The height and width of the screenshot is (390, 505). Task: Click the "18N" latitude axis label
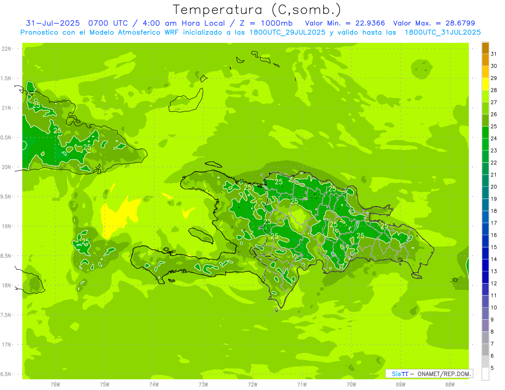click(x=7, y=285)
